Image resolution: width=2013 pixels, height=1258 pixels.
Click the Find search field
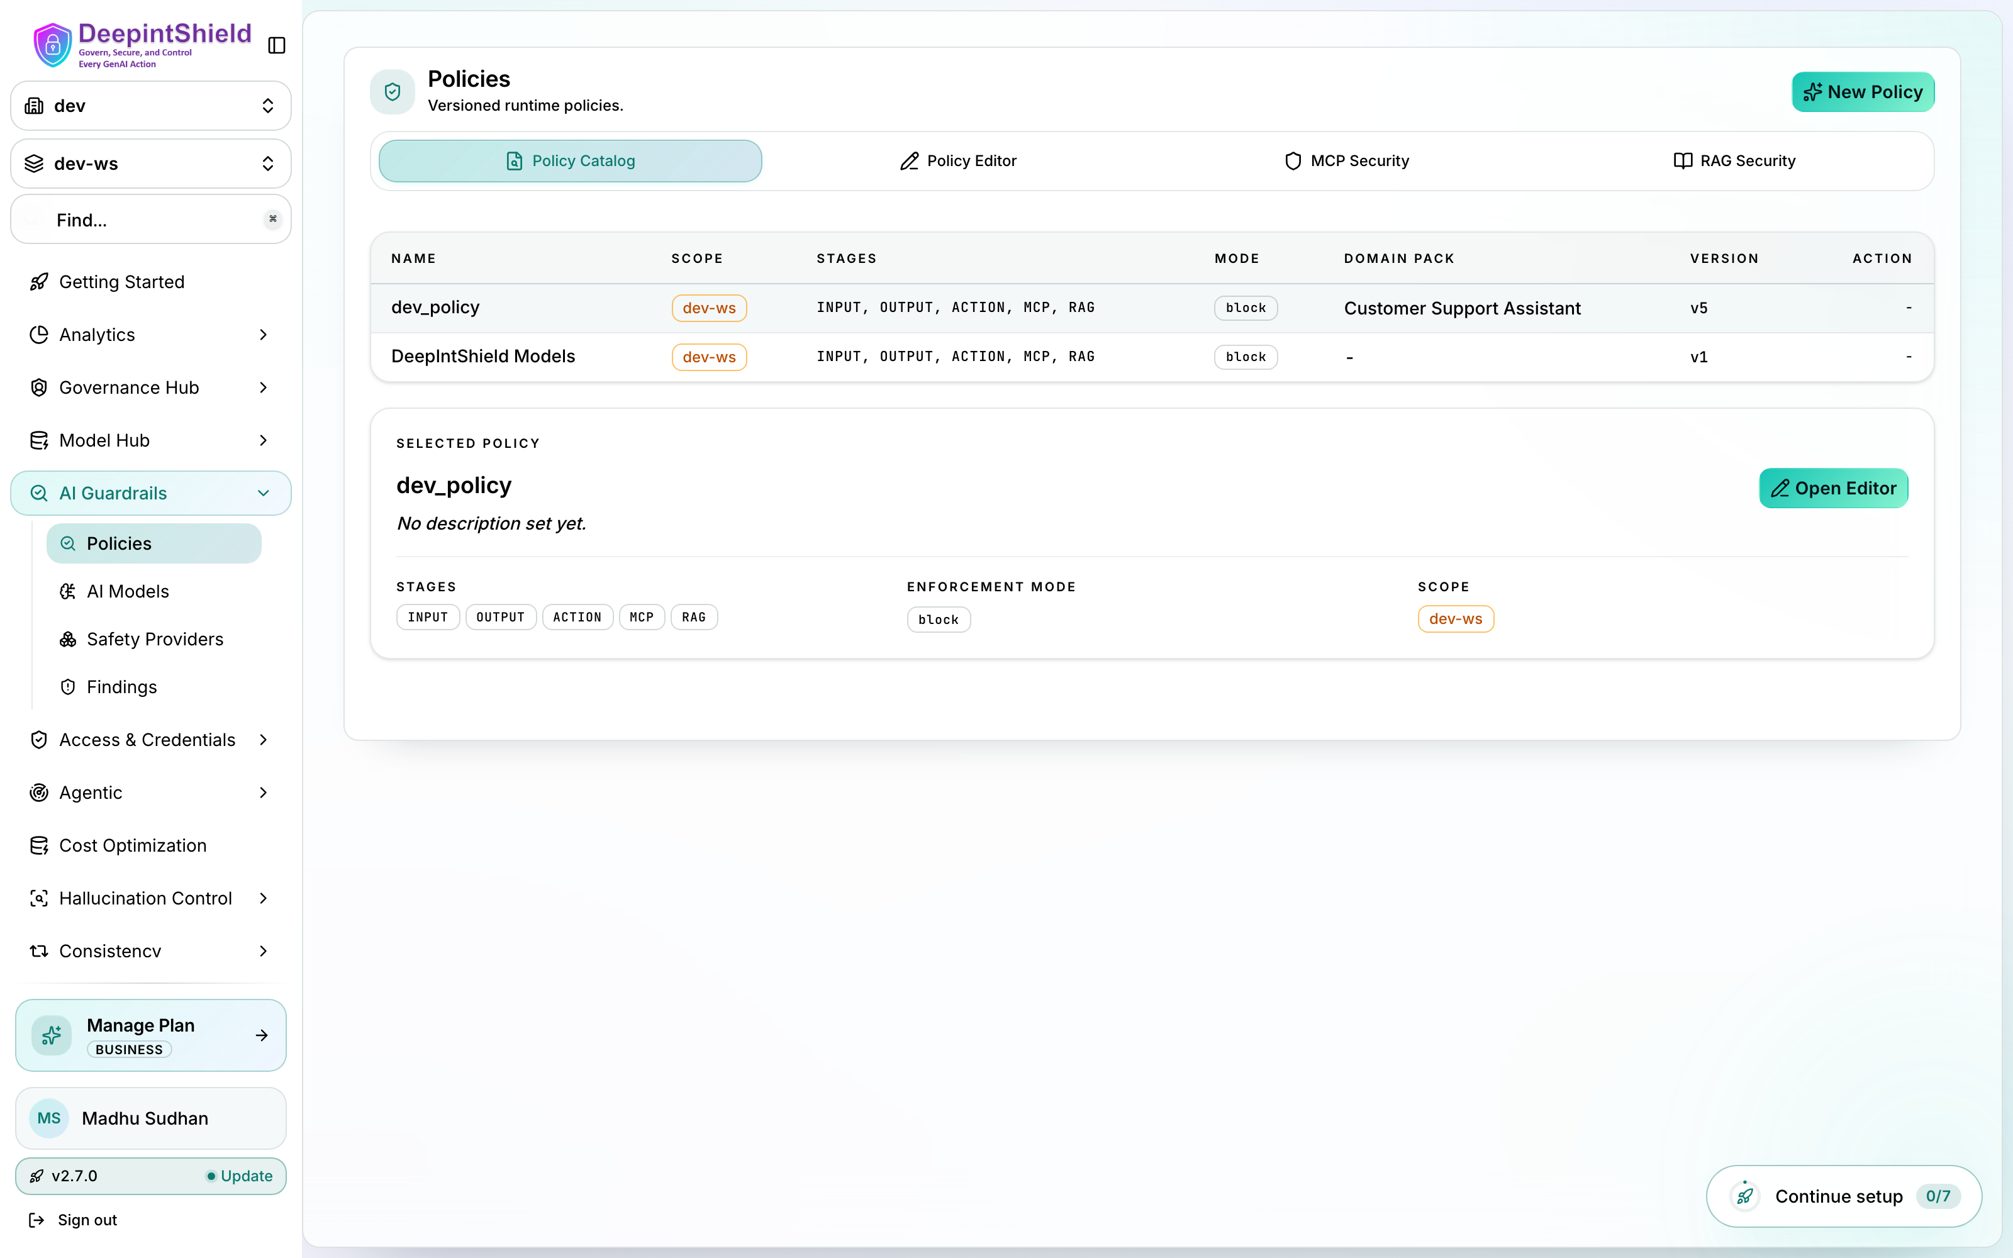point(150,220)
